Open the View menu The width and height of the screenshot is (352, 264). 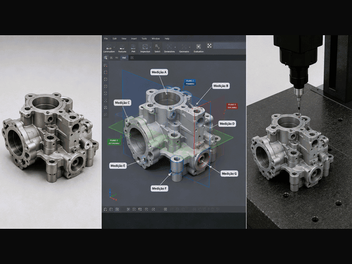point(124,39)
